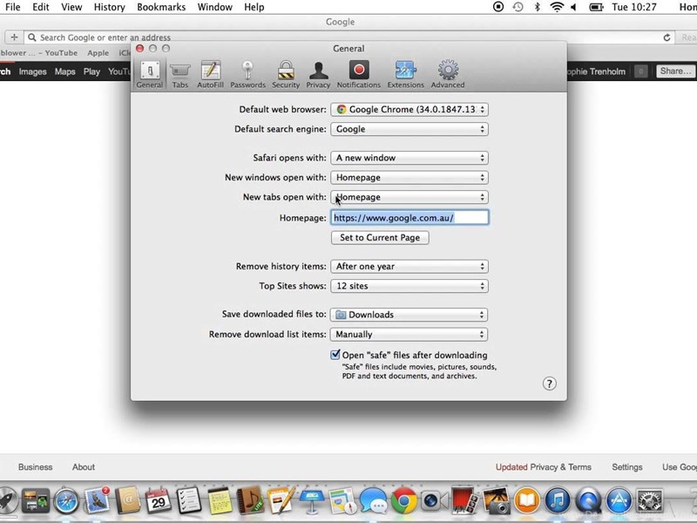Open App Store from the Dock

tap(619, 500)
